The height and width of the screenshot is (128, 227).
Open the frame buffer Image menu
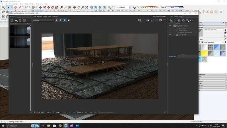point(45,17)
